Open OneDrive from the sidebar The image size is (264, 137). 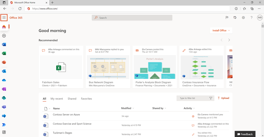(x=4, y=80)
